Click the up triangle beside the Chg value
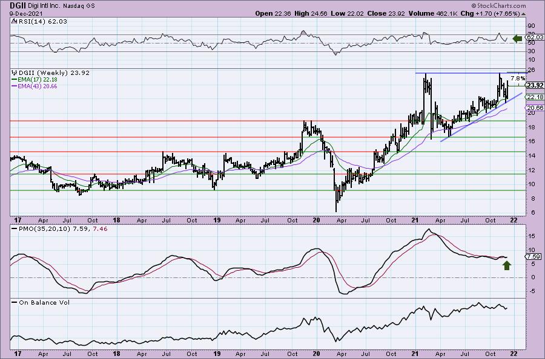Image resolution: width=545 pixels, height=359 pixels. [x=523, y=14]
